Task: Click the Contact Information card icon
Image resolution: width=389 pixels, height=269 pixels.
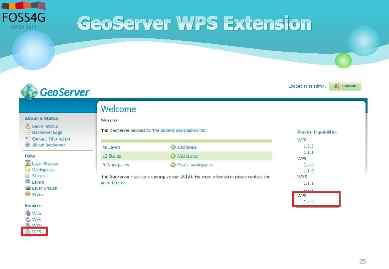Action: pos(27,138)
